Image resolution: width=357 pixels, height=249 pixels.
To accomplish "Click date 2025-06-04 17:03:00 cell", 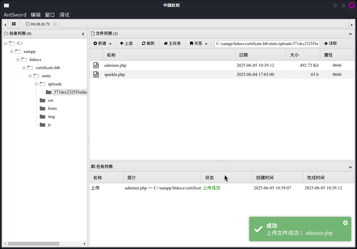I will point(255,75).
